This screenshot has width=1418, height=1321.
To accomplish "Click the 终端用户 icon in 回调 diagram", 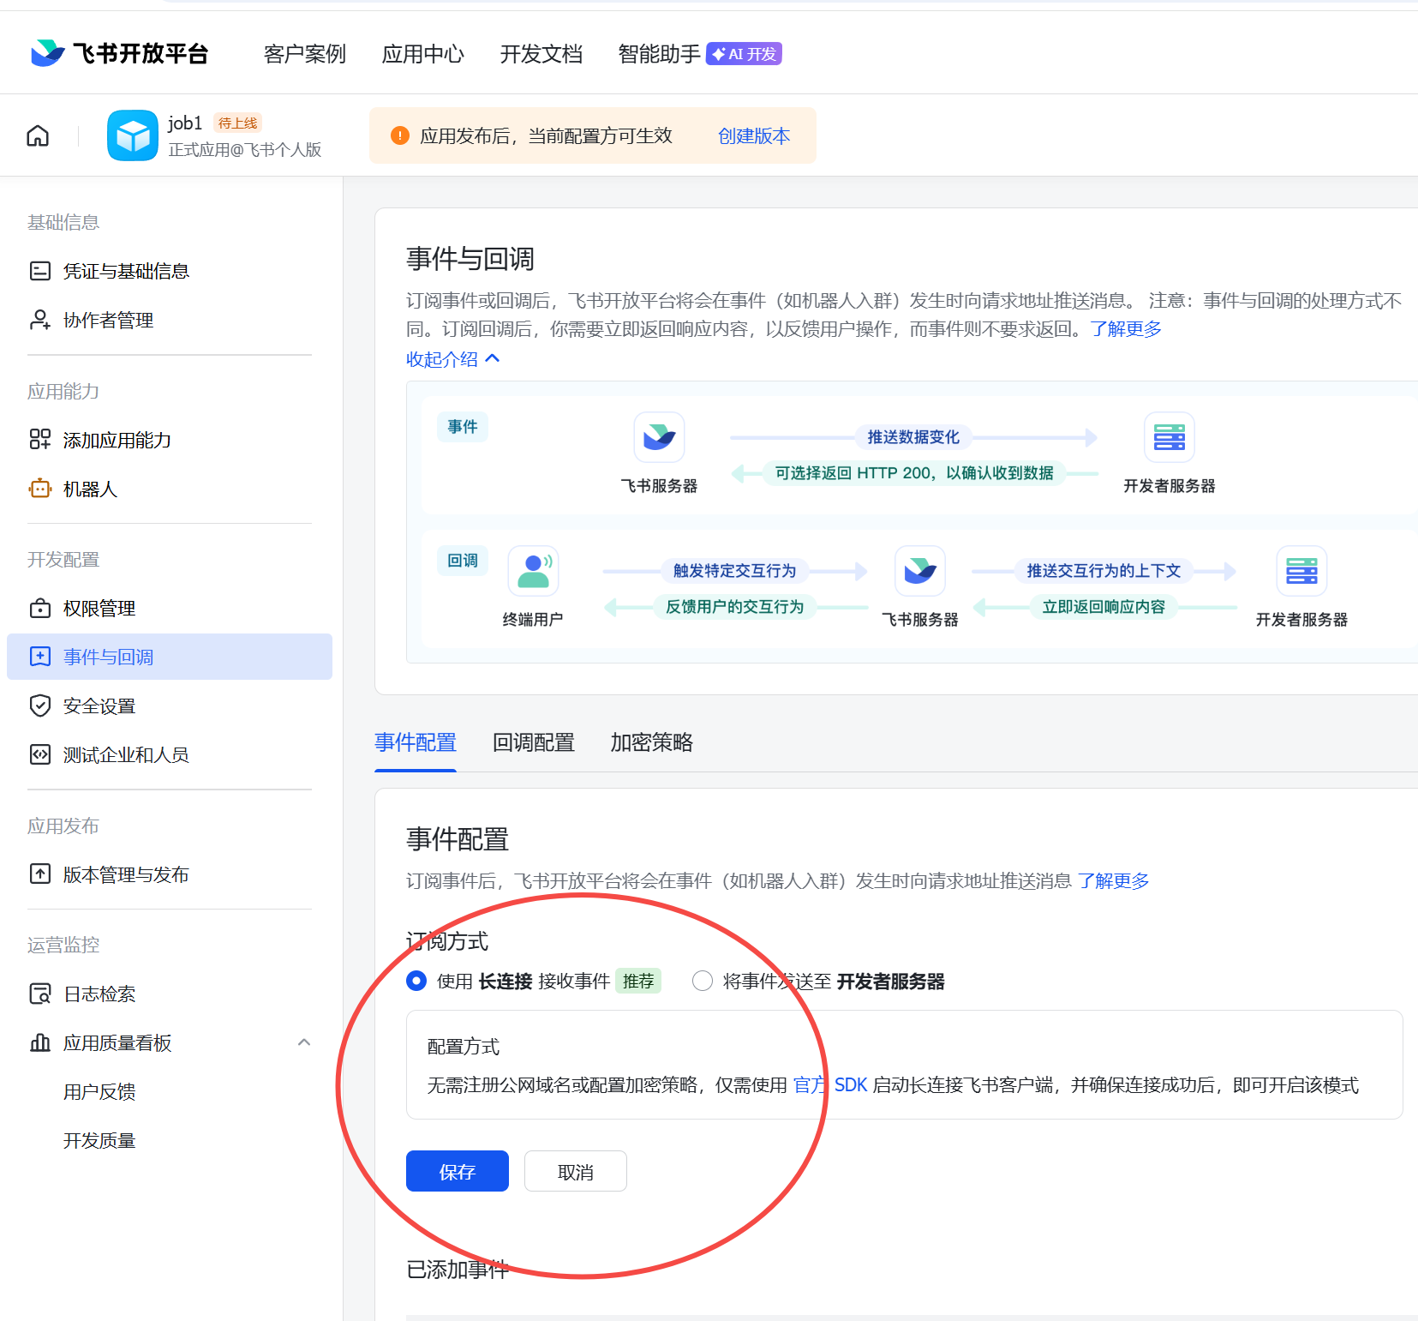I will [x=533, y=571].
